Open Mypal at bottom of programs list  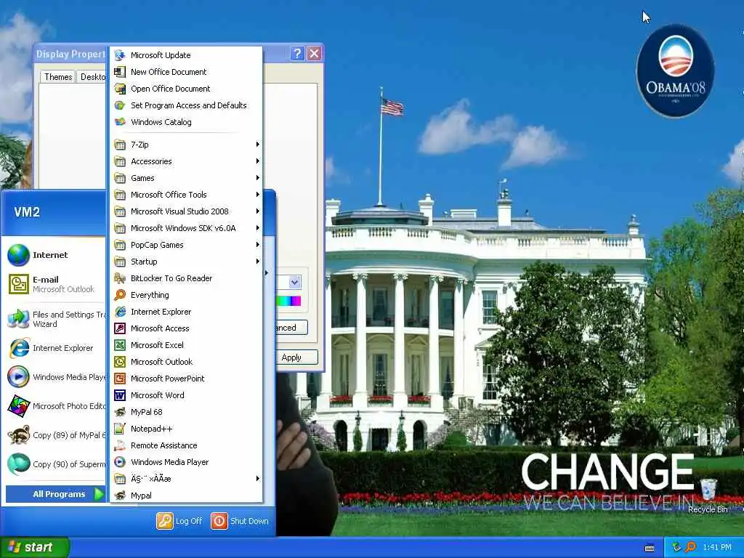[x=186, y=496]
